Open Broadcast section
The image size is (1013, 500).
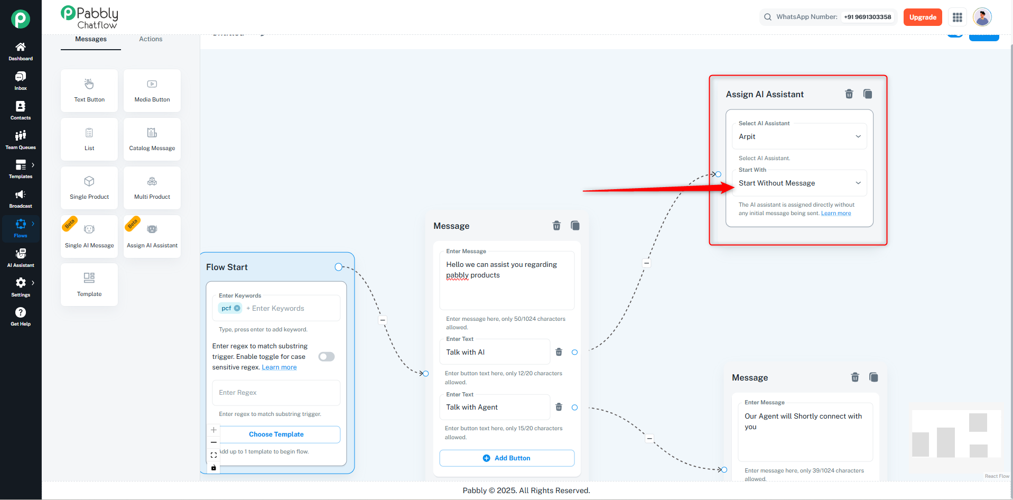pos(21,199)
